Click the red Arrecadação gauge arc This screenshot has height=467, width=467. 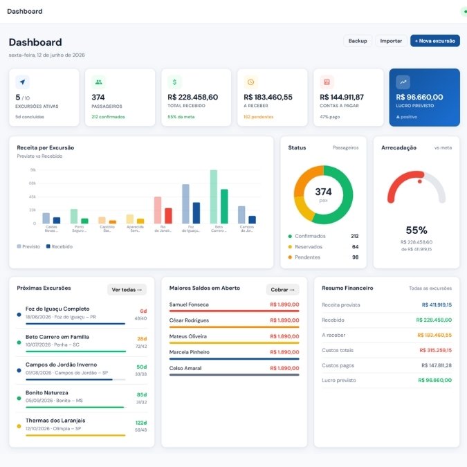click(401, 182)
